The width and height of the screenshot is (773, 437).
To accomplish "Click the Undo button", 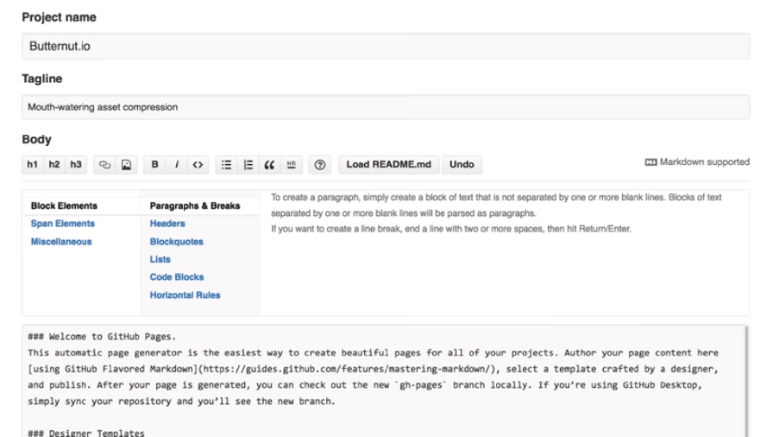I will click(x=462, y=164).
